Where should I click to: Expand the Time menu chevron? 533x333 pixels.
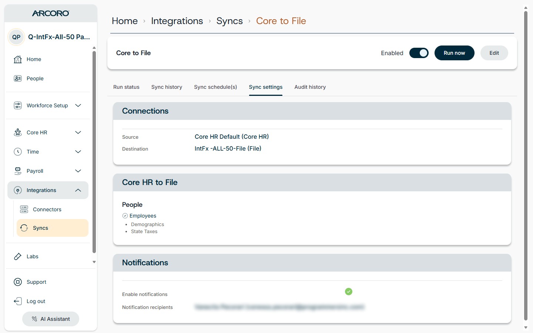coord(78,152)
